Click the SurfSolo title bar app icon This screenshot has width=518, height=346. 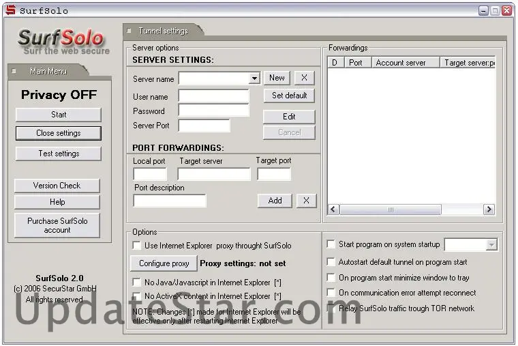coord(11,10)
